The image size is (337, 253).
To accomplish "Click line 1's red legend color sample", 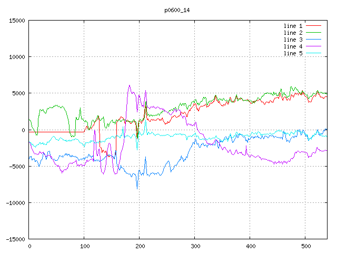I will coord(313,26).
